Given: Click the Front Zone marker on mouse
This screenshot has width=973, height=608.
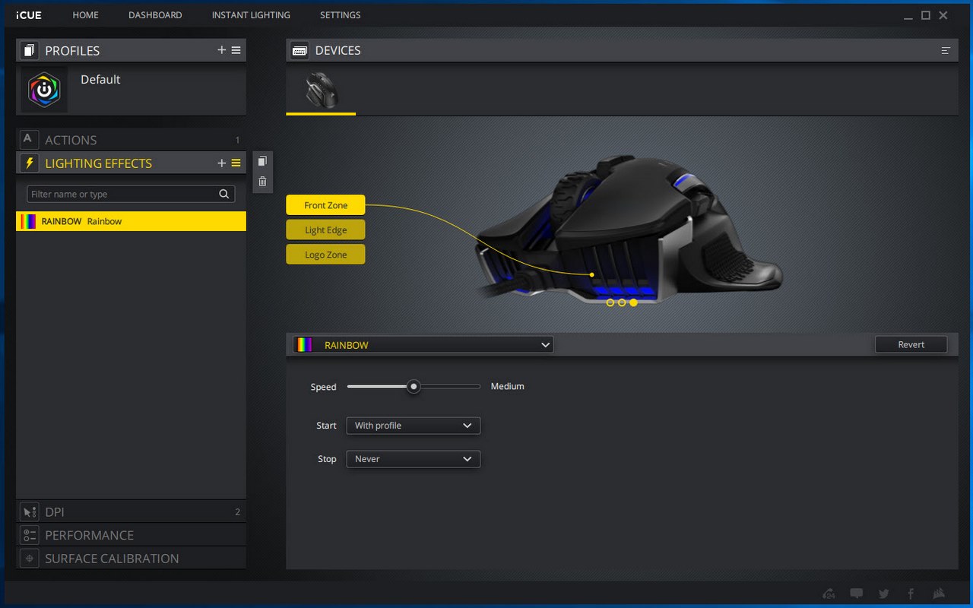Looking at the screenshot, I should pos(591,274).
